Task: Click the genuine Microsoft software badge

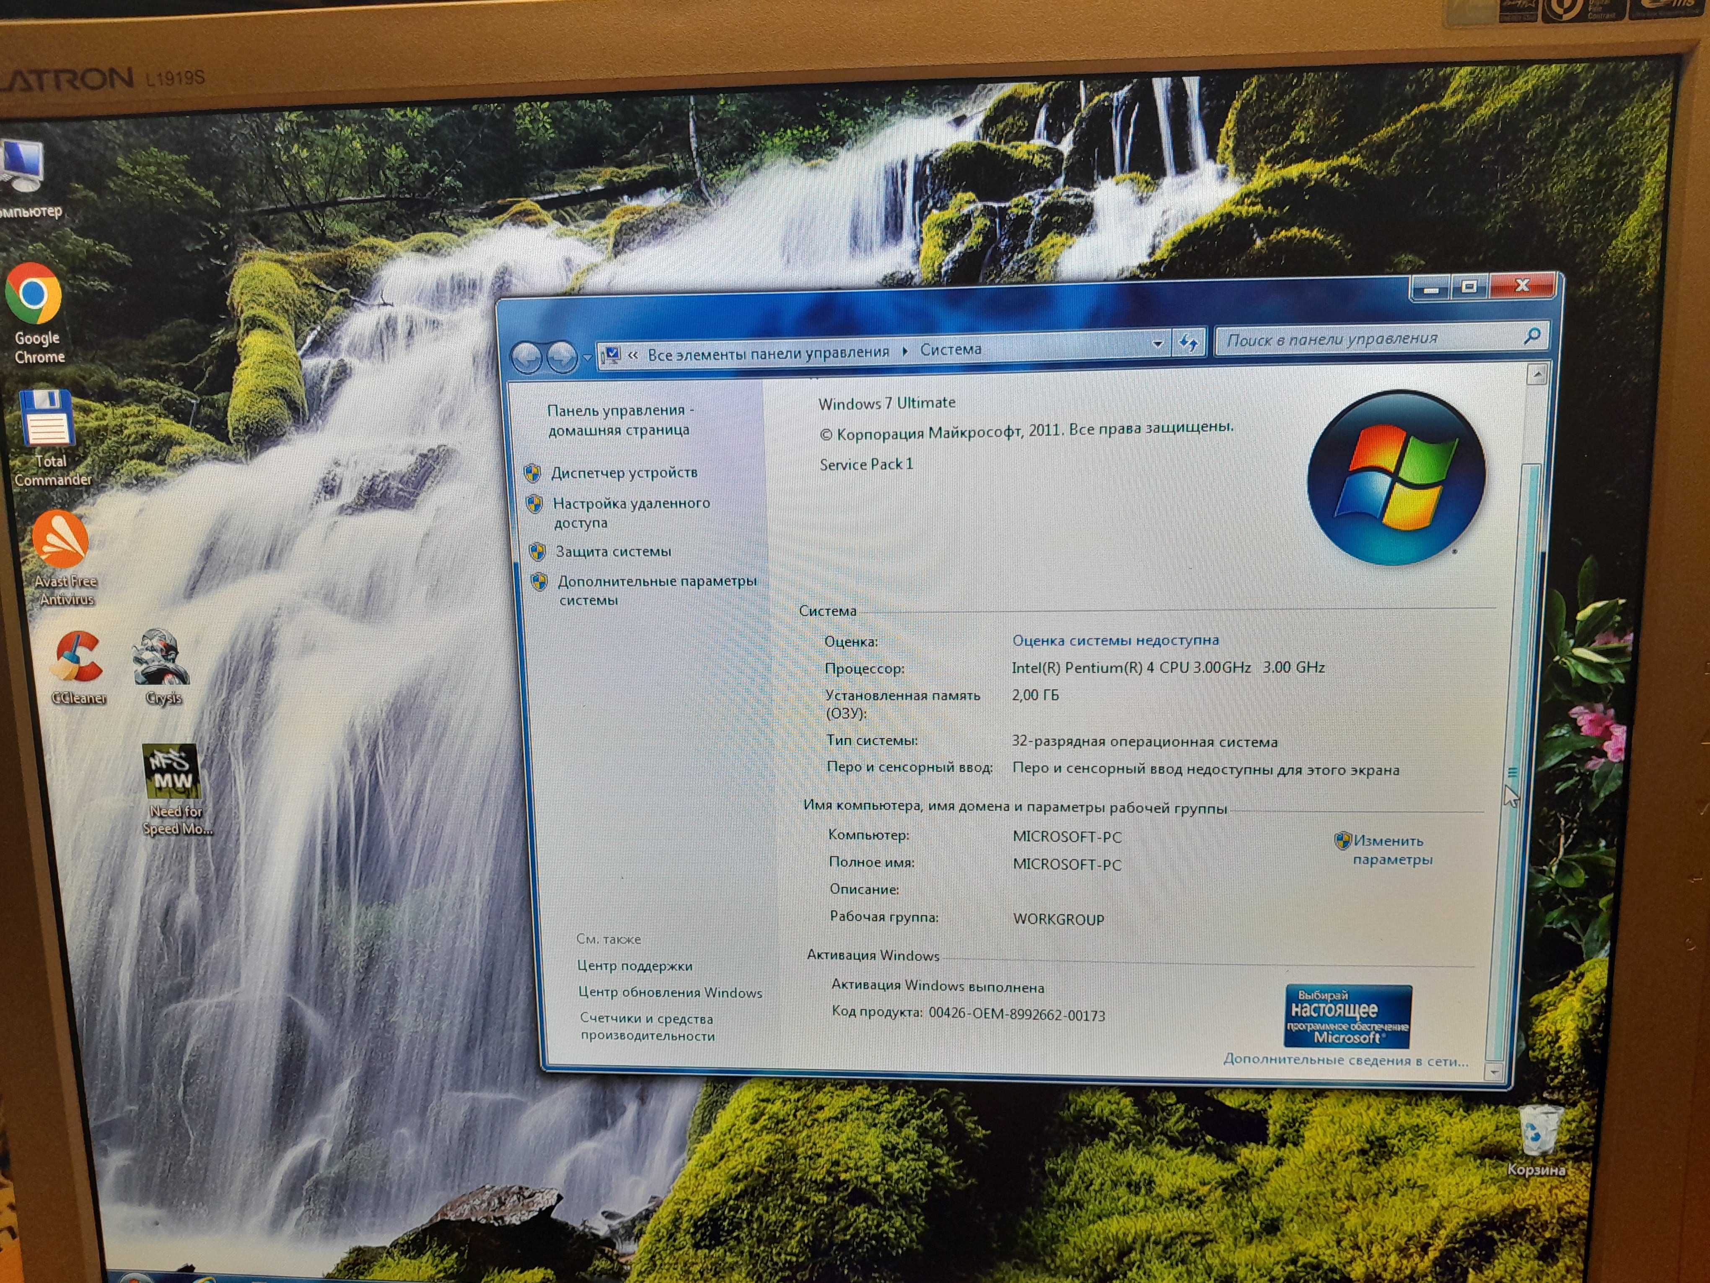Action: point(1348,1015)
